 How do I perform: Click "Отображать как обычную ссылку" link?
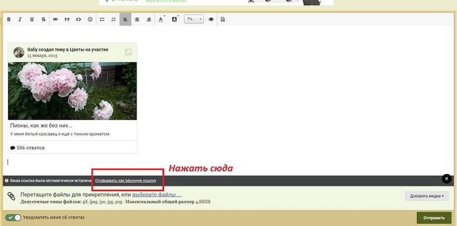click(x=125, y=181)
